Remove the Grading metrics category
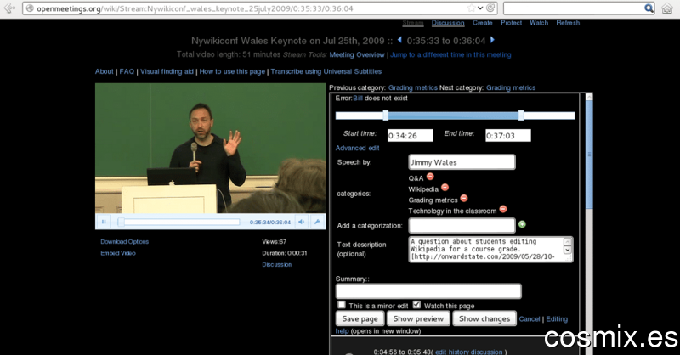This screenshot has width=680, height=355. [464, 198]
